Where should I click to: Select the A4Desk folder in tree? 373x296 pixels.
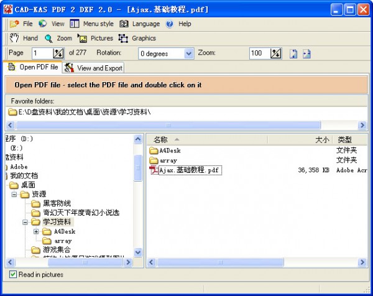pyautogui.click(x=65, y=231)
